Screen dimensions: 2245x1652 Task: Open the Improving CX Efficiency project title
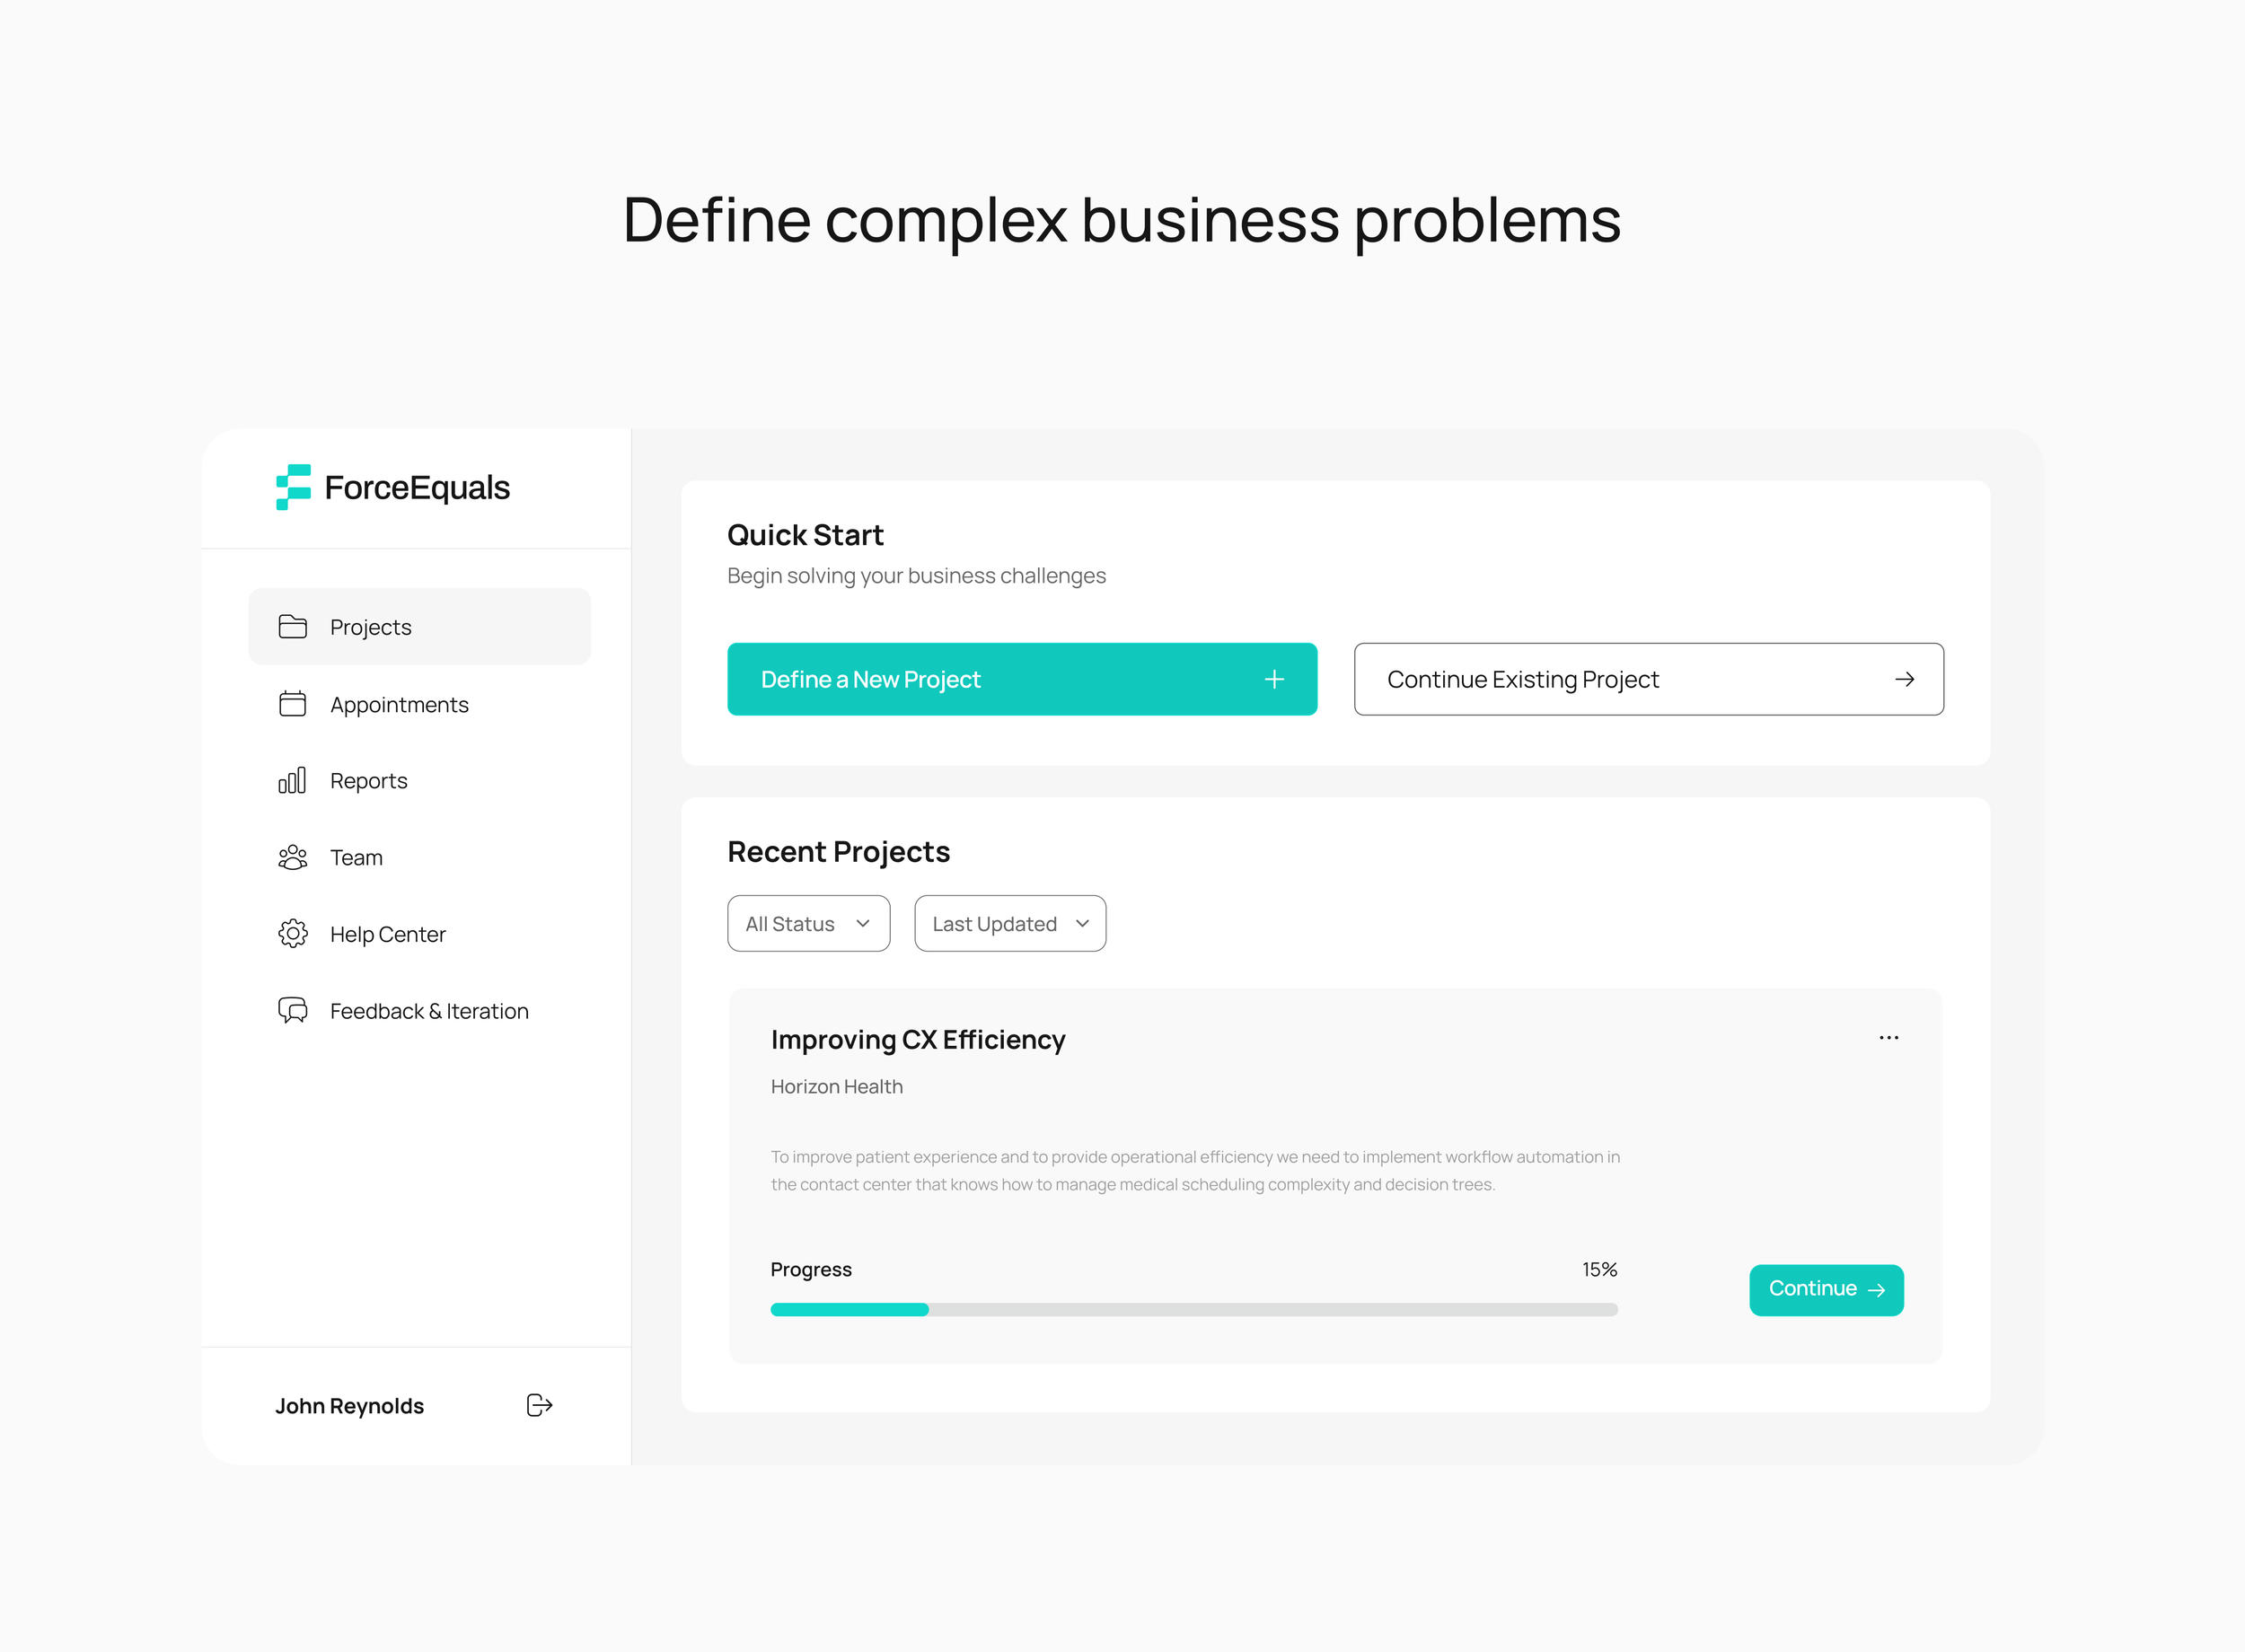(x=917, y=1040)
